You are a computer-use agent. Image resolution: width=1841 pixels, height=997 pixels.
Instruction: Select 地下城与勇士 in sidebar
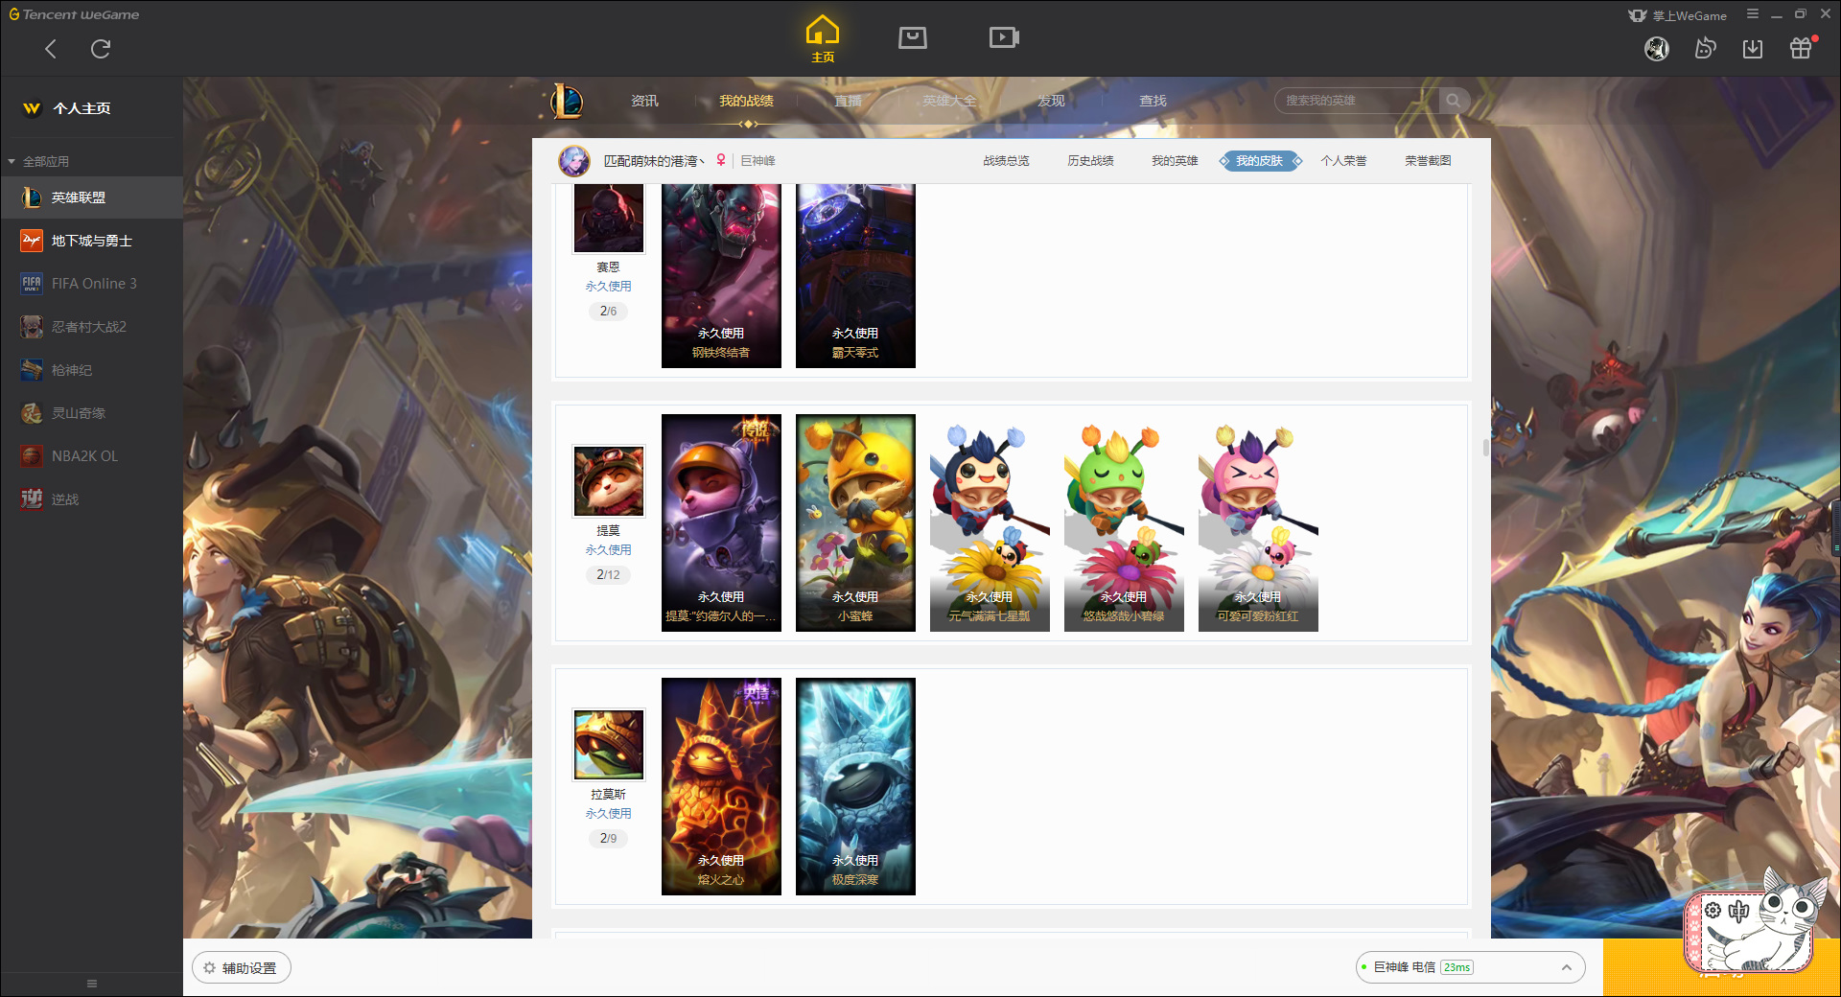[91, 241]
